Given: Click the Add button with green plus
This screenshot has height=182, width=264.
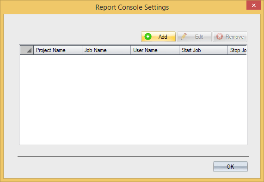Looking at the screenshot, I should 158,36.
